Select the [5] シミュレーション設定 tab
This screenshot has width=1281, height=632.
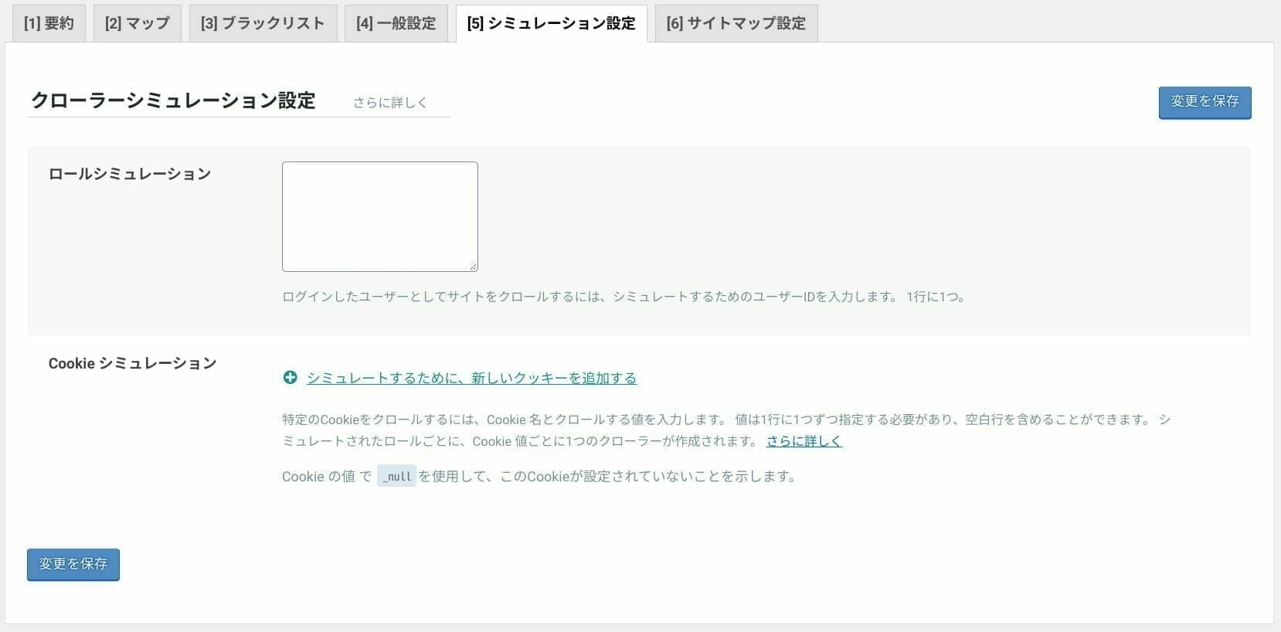pyautogui.click(x=551, y=23)
